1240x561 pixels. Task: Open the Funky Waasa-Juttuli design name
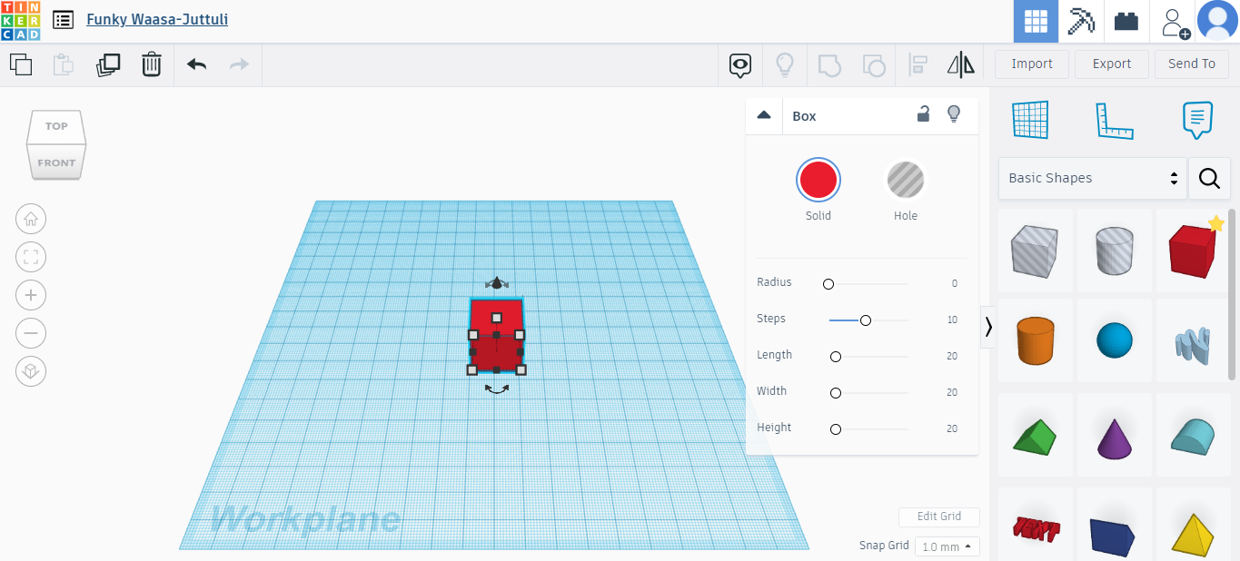click(157, 19)
